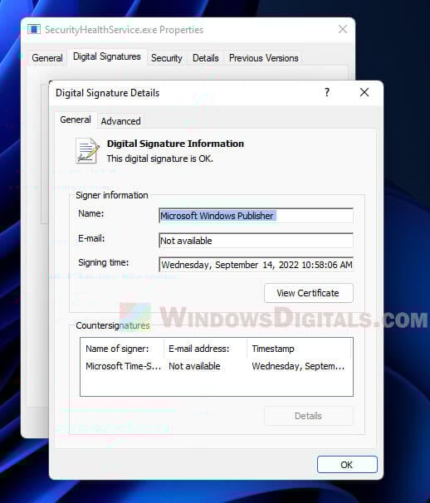Close the SecurityHealthService.exe Properties window
Image resolution: width=430 pixels, height=503 pixels.
(x=343, y=29)
